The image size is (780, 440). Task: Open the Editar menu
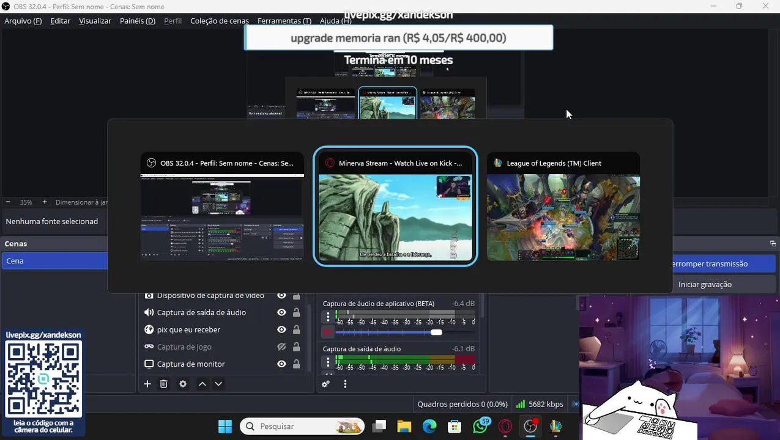click(61, 21)
